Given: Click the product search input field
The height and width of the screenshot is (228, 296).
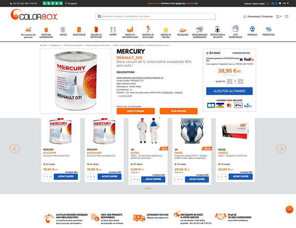Looking at the screenshot, I should [155, 16].
